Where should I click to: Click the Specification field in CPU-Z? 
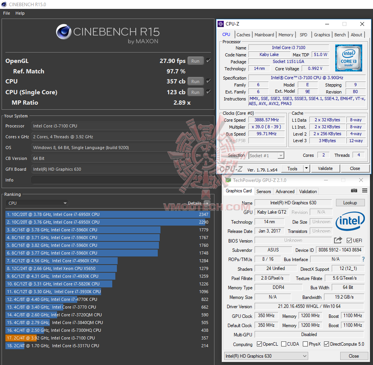coord(307,78)
